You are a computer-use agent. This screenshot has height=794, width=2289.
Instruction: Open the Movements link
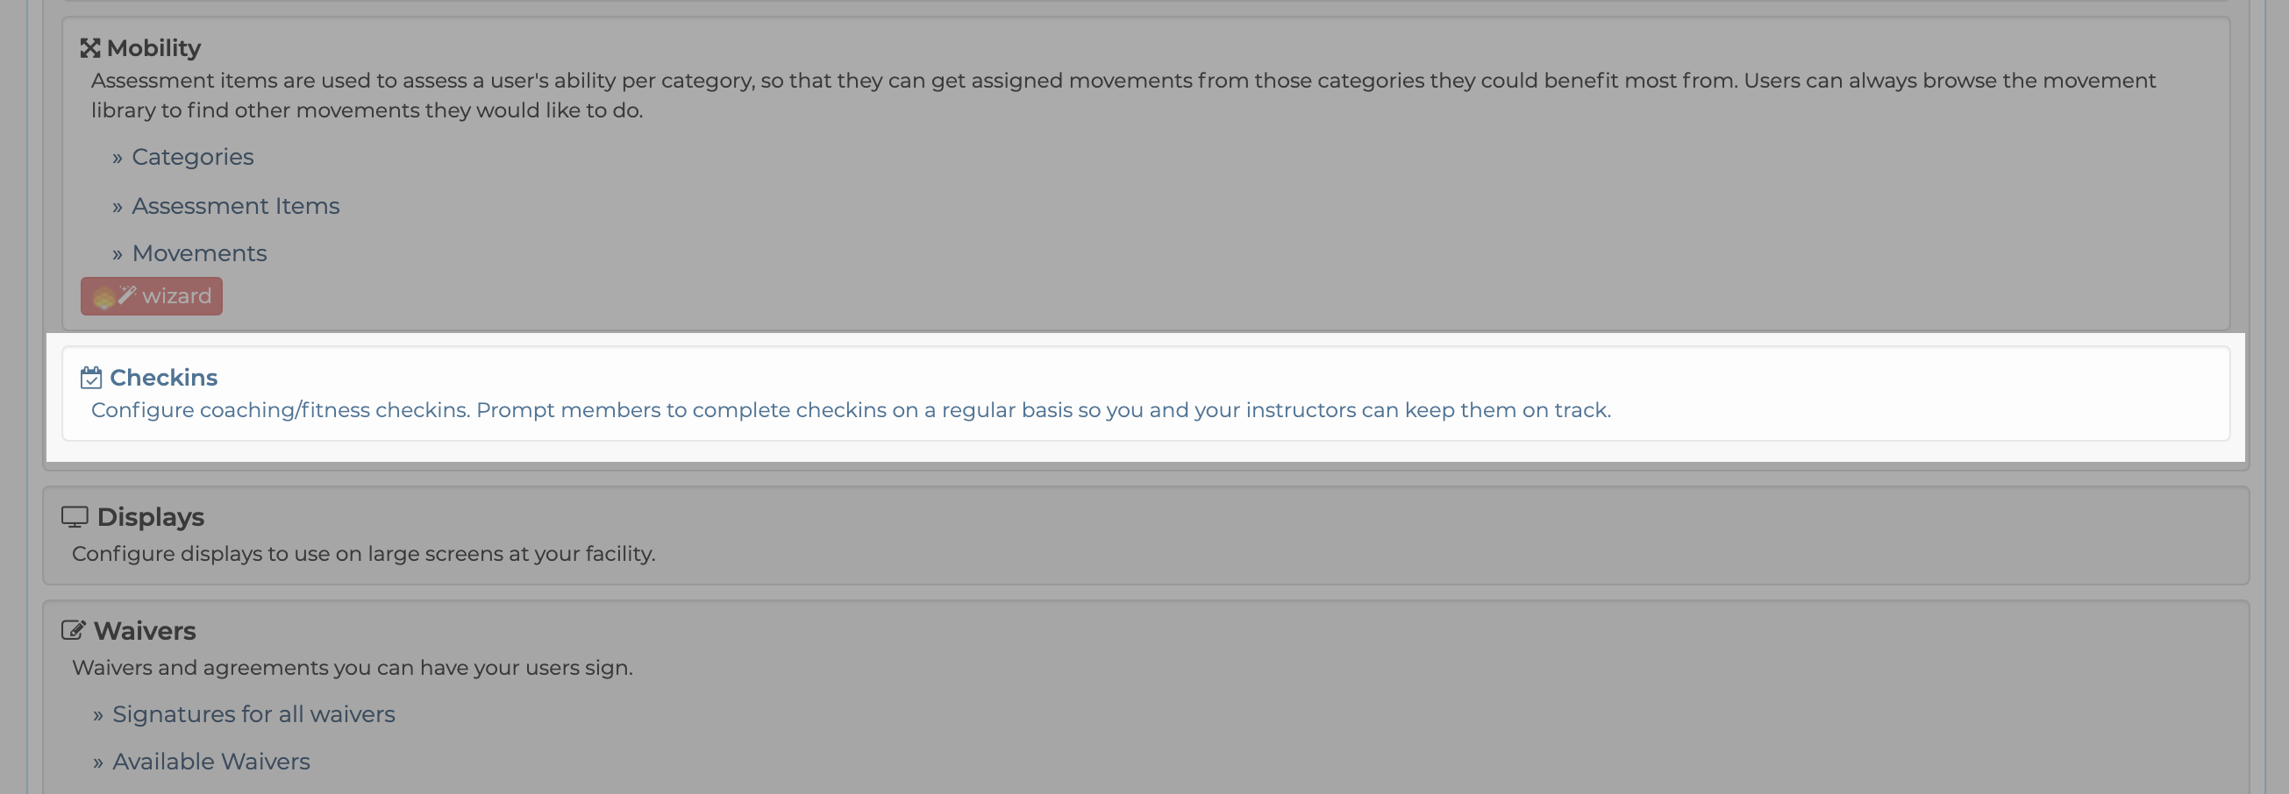(x=199, y=254)
